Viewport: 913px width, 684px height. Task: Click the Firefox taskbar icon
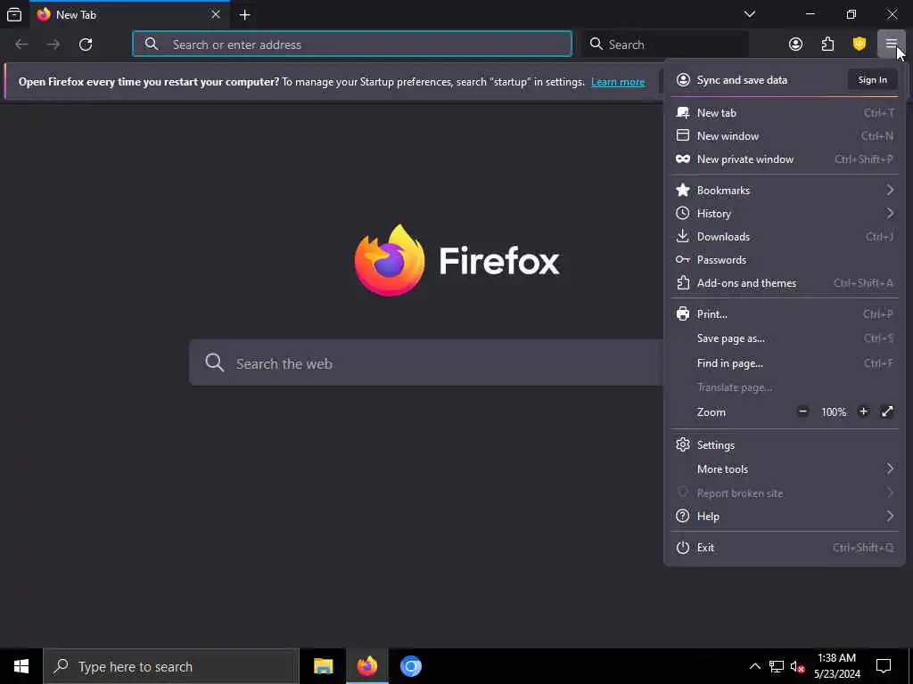pos(366,666)
